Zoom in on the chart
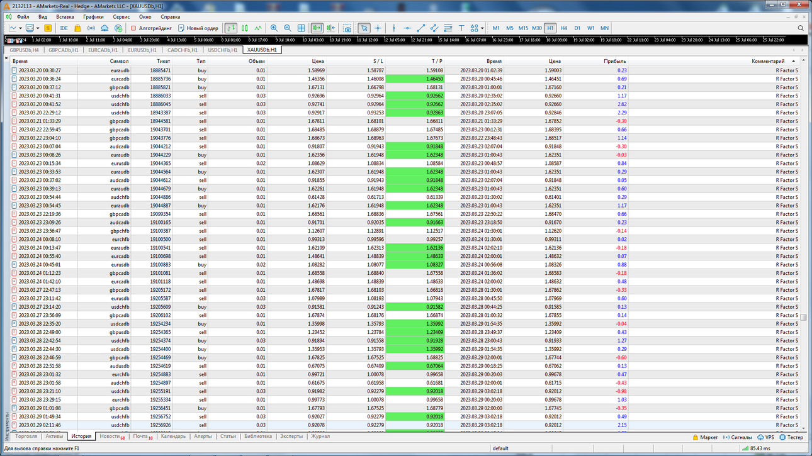812x456 pixels. click(274, 28)
